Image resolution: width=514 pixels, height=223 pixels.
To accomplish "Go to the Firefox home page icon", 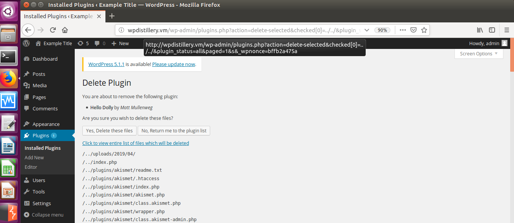I will [65, 30].
